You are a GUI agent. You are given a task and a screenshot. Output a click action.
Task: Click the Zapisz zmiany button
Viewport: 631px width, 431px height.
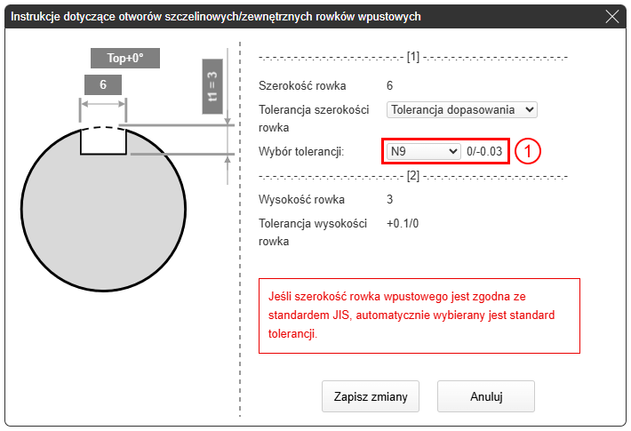coord(370,397)
